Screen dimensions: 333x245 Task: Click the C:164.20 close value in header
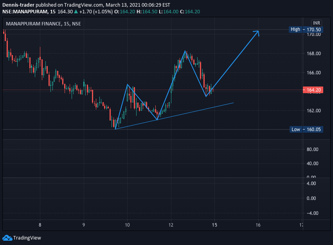click(x=190, y=11)
